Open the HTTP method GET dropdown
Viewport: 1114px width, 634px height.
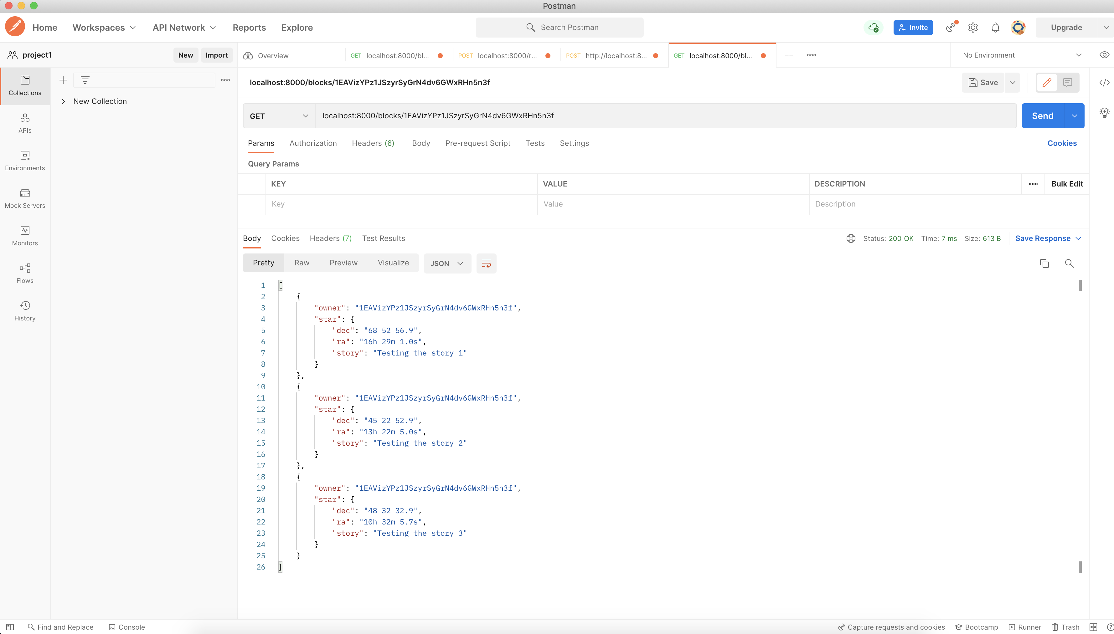point(279,116)
